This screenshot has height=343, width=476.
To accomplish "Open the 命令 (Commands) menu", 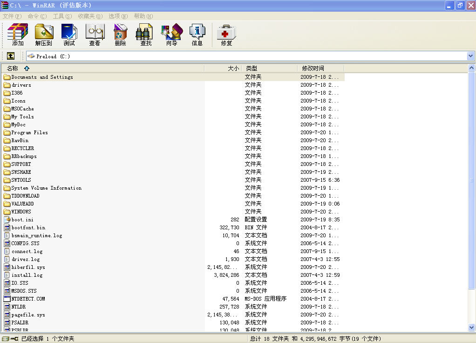I will tap(37, 16).
